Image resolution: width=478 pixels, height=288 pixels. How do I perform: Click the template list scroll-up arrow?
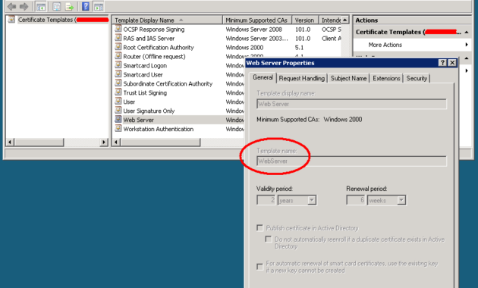pyautogui.click(x=345, y=20)
